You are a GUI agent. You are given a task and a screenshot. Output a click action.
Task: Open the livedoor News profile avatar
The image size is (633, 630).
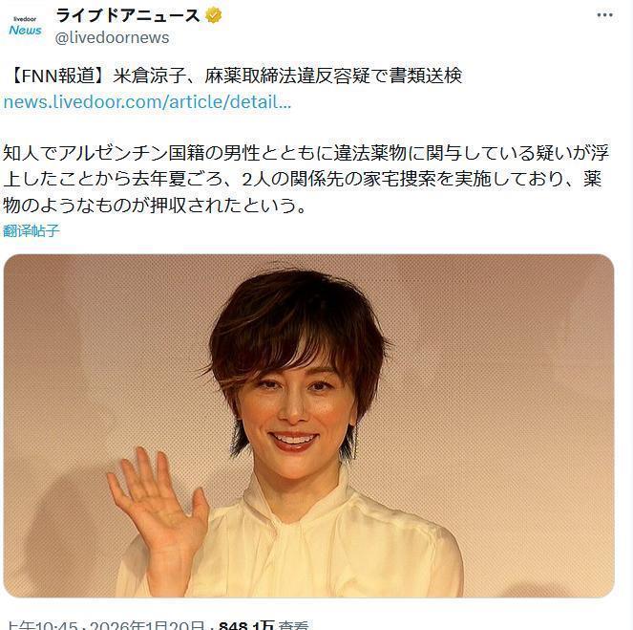click(25, 26)
